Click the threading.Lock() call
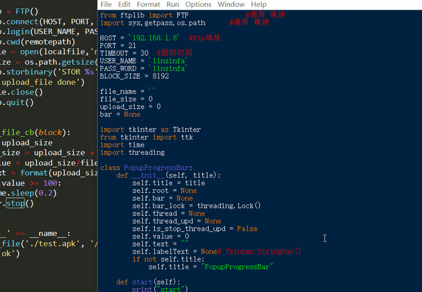The width and height of the screenshot is (422, 292). [x=229, y=206]
